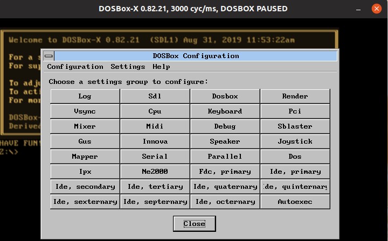Open the Ipx settings group
The image size is (388, 241).
pos(85,172)
